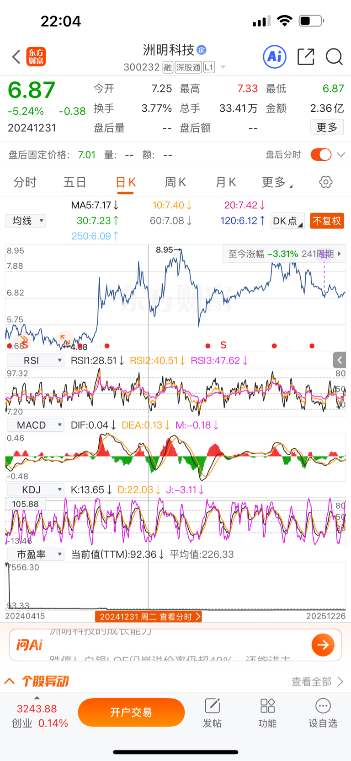Tap the 个股异动 heading
This screenshot has width=351, height=761.
pyautogui.click(x=45, y=681)
